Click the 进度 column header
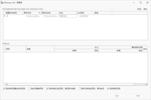151x100 pixels. click(x=40, y=49)
